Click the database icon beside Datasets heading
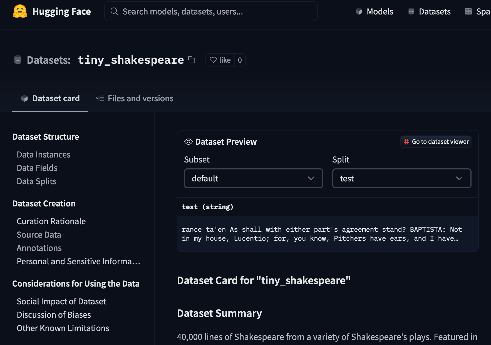 point(18,60)
